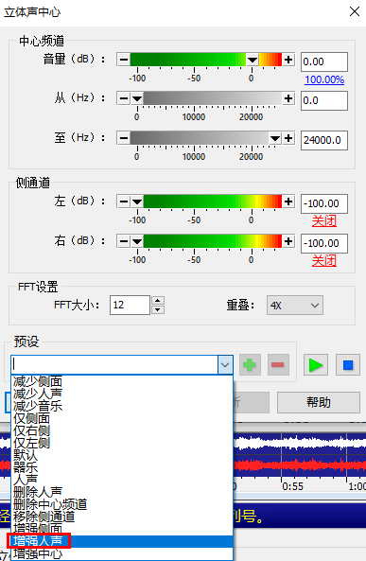This screenshot has width=366, height=561.
Task: Select preset 默认
Action: point(122,455)
